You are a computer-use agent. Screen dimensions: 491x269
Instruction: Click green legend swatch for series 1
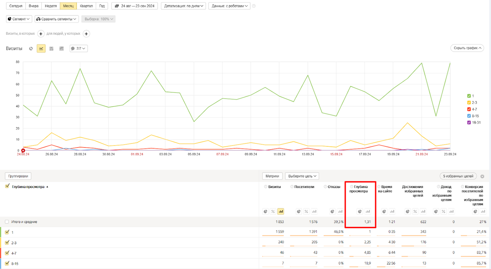(x=469, y=96)
